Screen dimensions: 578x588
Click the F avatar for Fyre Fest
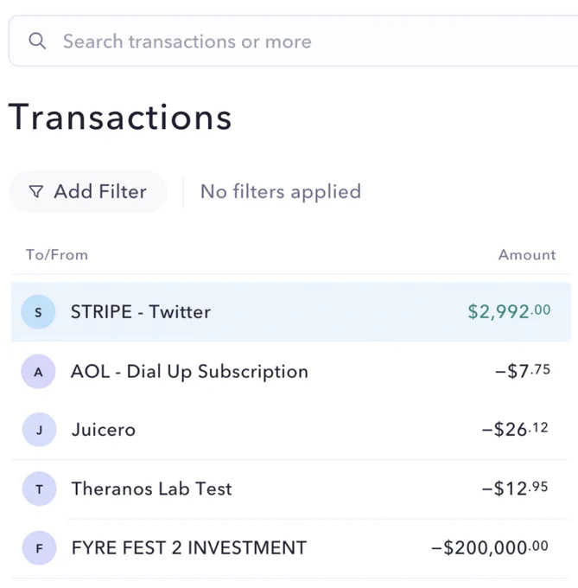(x=39, y=548)
